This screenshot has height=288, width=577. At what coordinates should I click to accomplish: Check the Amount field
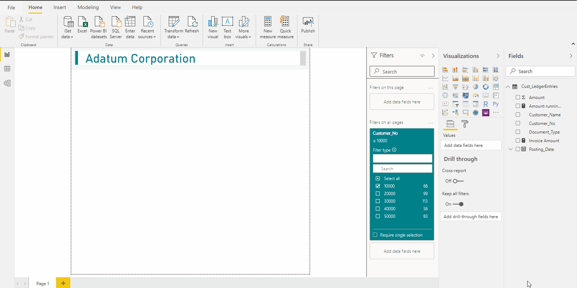pos(518,97)
